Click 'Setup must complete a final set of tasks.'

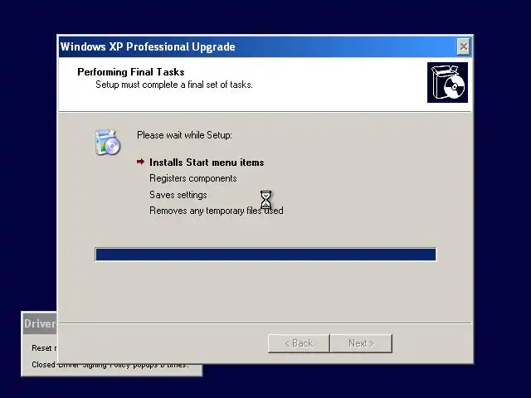click(x=174, y=85)
